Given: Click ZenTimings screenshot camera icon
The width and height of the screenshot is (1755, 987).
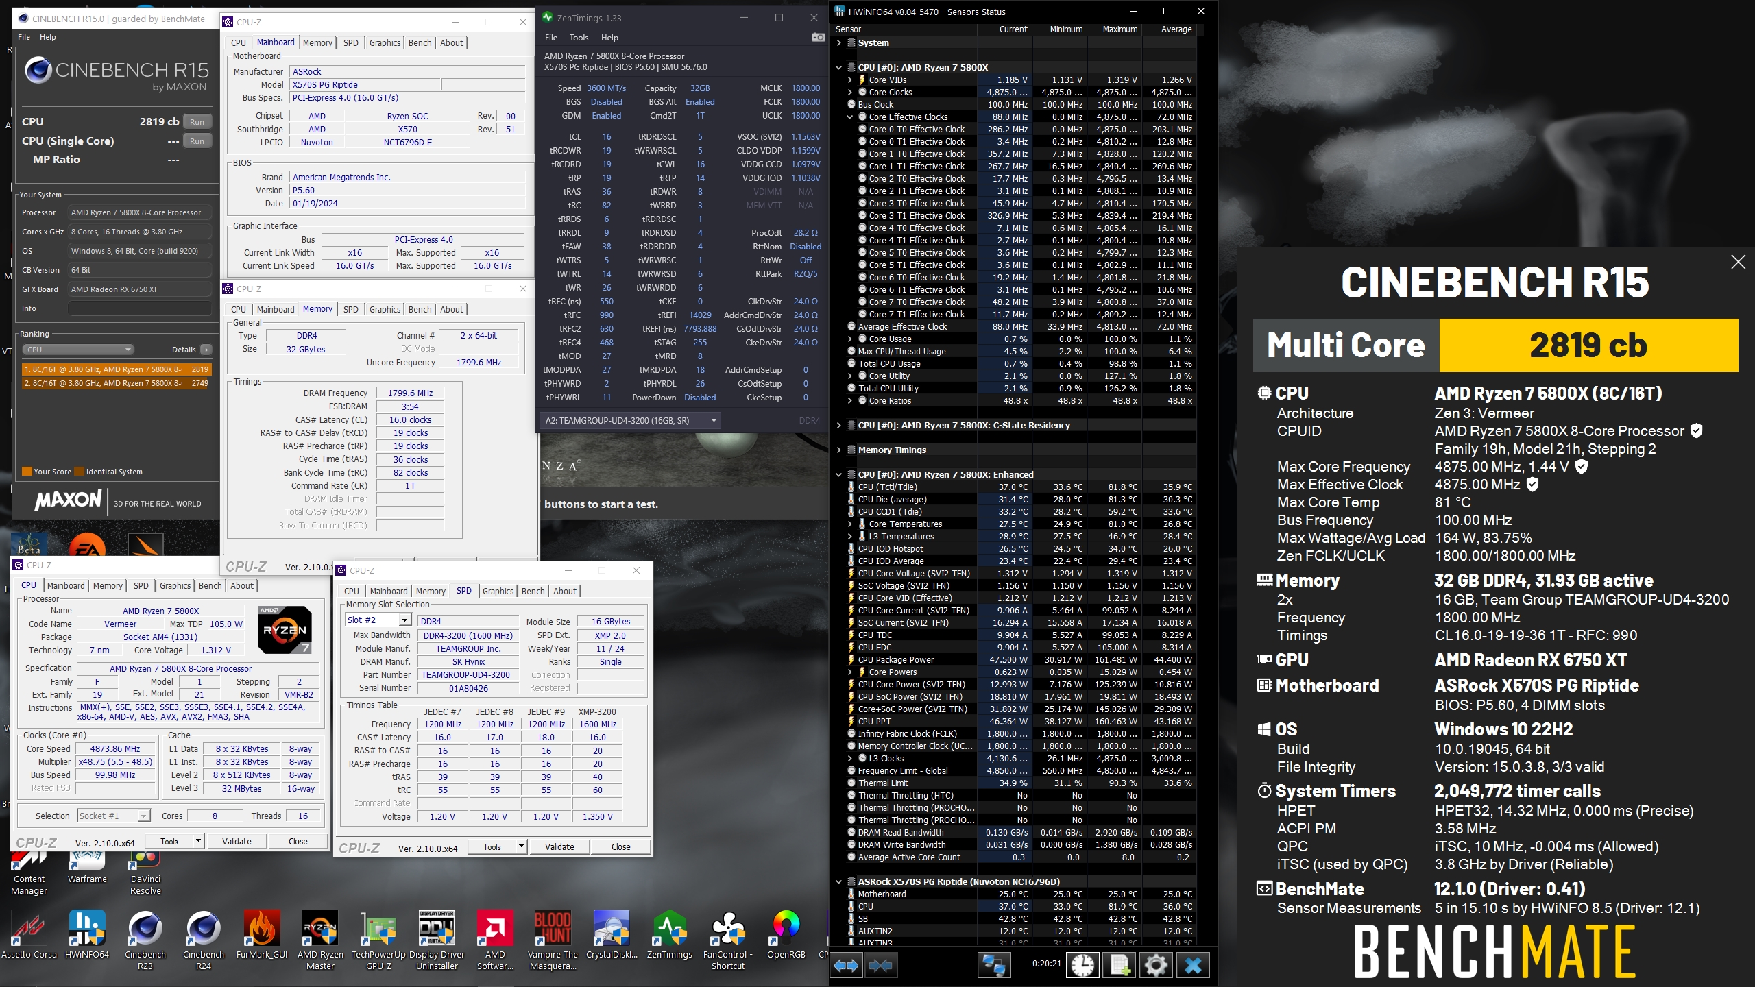Looking at the screenshot, I should pos(818,37).
